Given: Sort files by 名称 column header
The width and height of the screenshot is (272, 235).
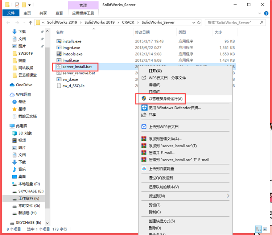Looking at the screenshot, I should pos(60,32).
